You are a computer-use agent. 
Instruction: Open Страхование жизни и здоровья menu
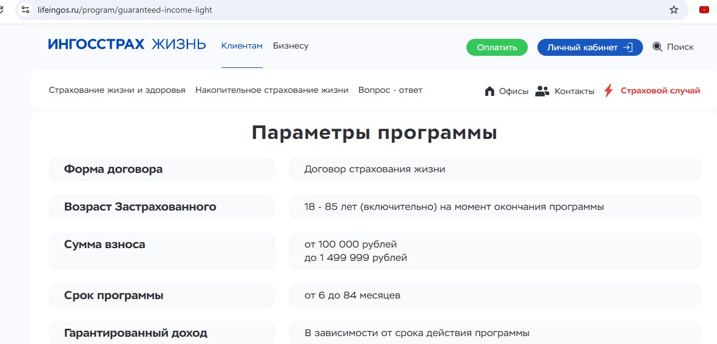click(117, 90)
